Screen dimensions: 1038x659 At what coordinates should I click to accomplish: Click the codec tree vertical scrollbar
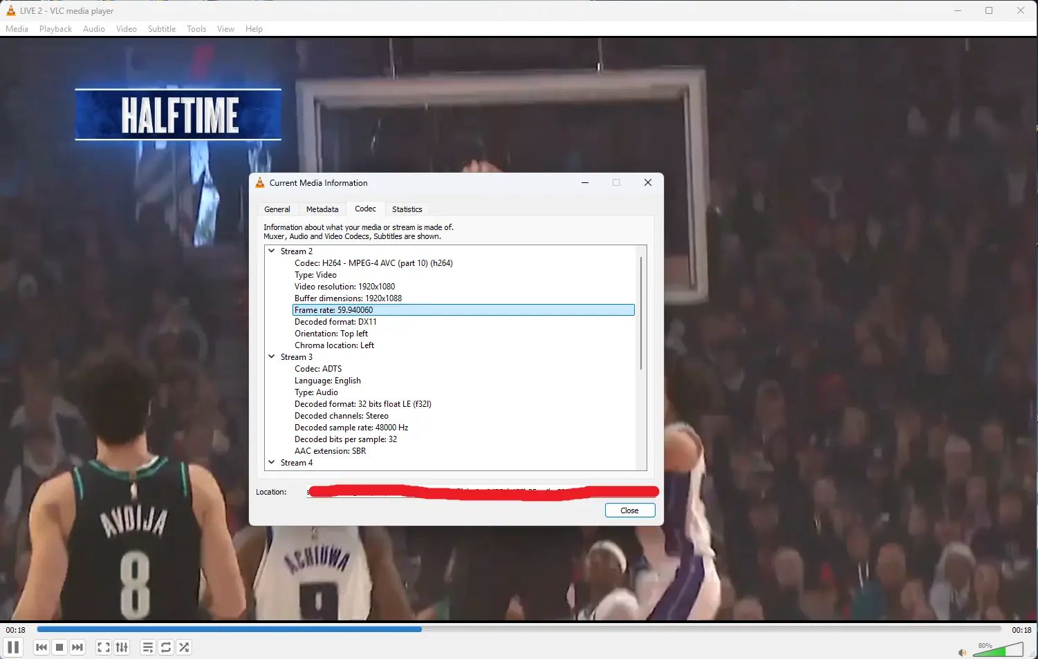(641, 313)
